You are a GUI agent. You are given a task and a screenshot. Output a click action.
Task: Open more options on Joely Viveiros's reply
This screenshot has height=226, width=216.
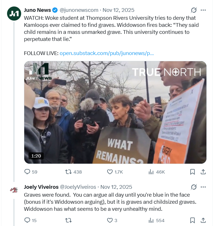click(203, 187)
